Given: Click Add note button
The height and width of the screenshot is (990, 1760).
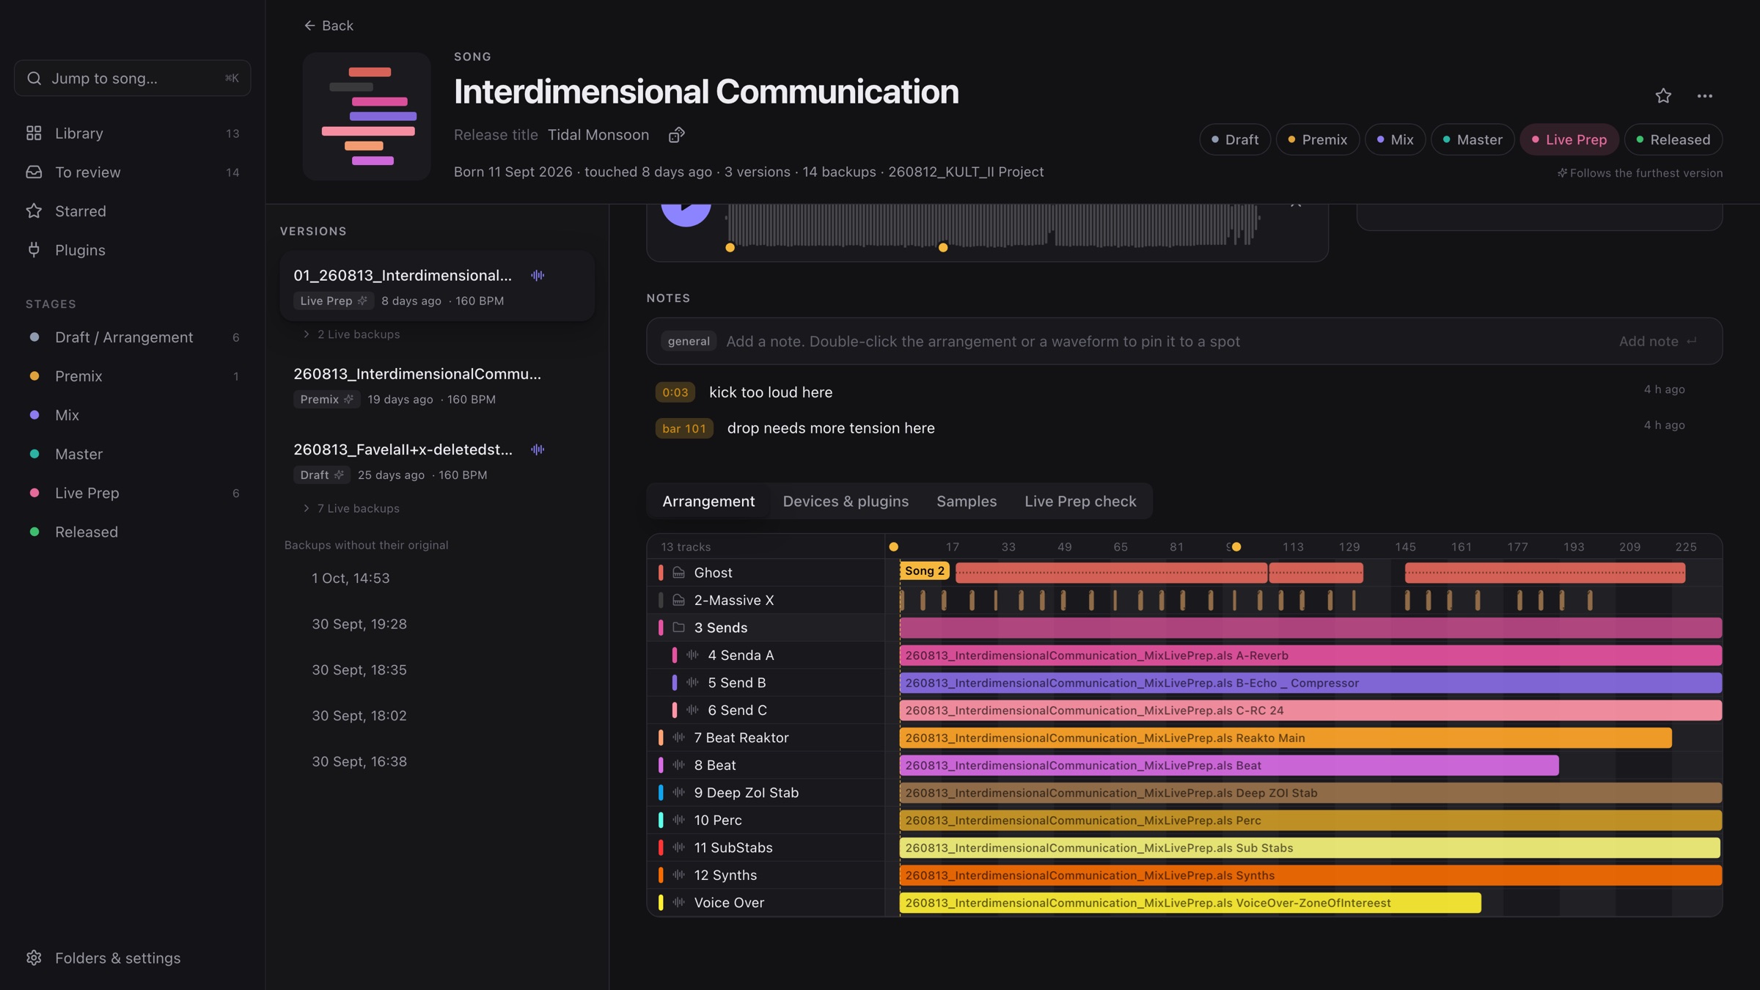Looking at the screenshot, I should click(1657, 341).
